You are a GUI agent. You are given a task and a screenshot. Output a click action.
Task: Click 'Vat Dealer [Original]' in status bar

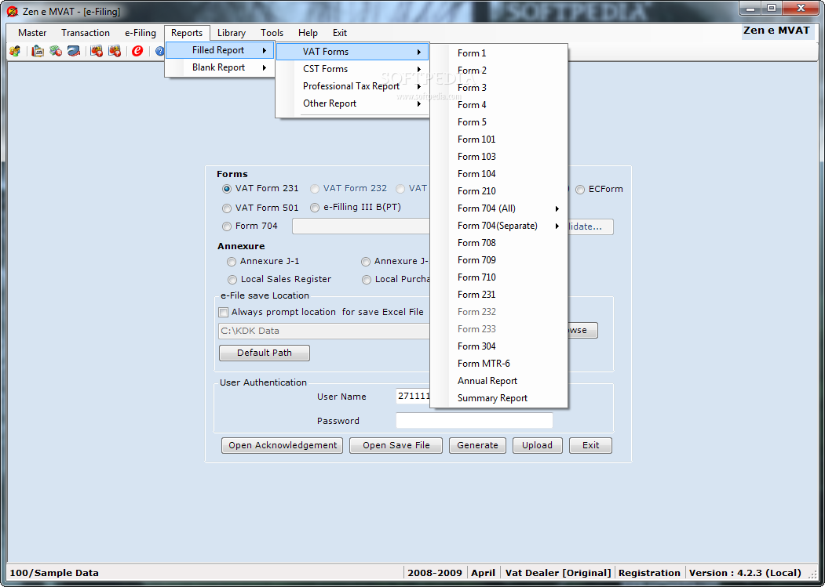(558, 573)
